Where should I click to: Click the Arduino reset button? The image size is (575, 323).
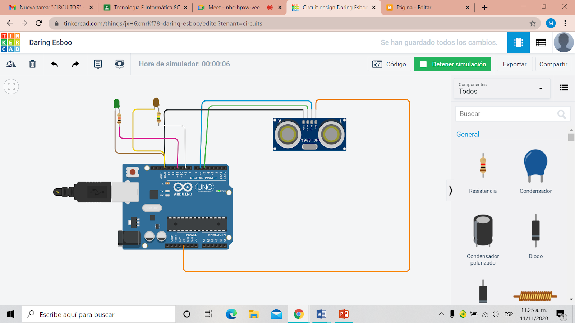coord(133,172)
